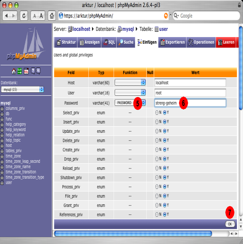The image size is (243, 244).
Task: Click the table icon next to time_zone_name
Action: coord(2,167)
